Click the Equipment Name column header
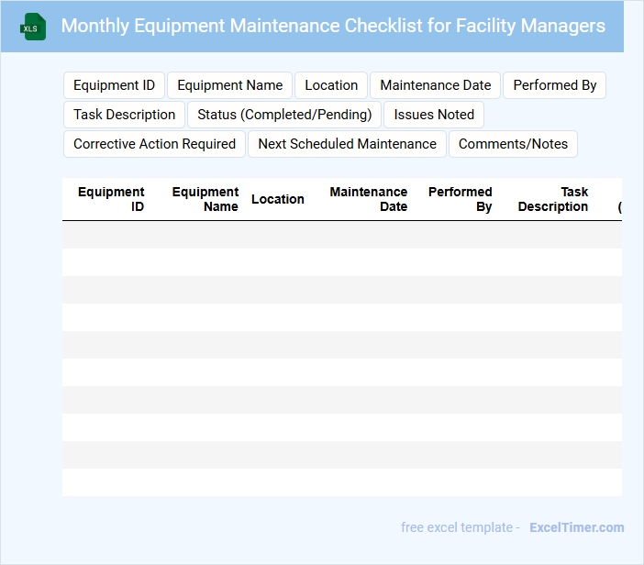 (205, 199)
